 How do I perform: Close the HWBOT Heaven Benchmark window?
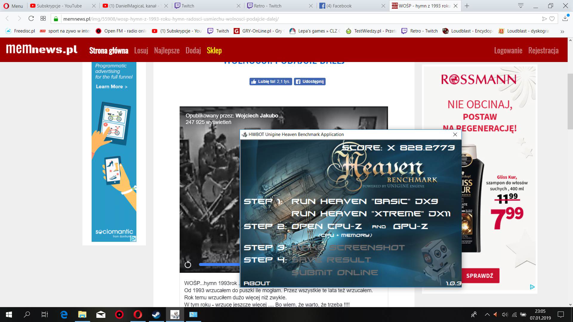tap(455, 134)
